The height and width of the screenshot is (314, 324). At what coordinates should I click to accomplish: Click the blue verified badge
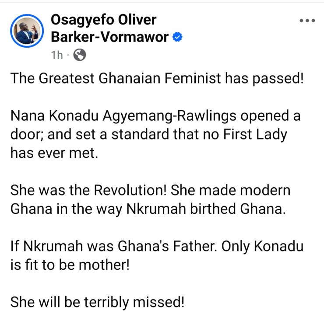177,38
